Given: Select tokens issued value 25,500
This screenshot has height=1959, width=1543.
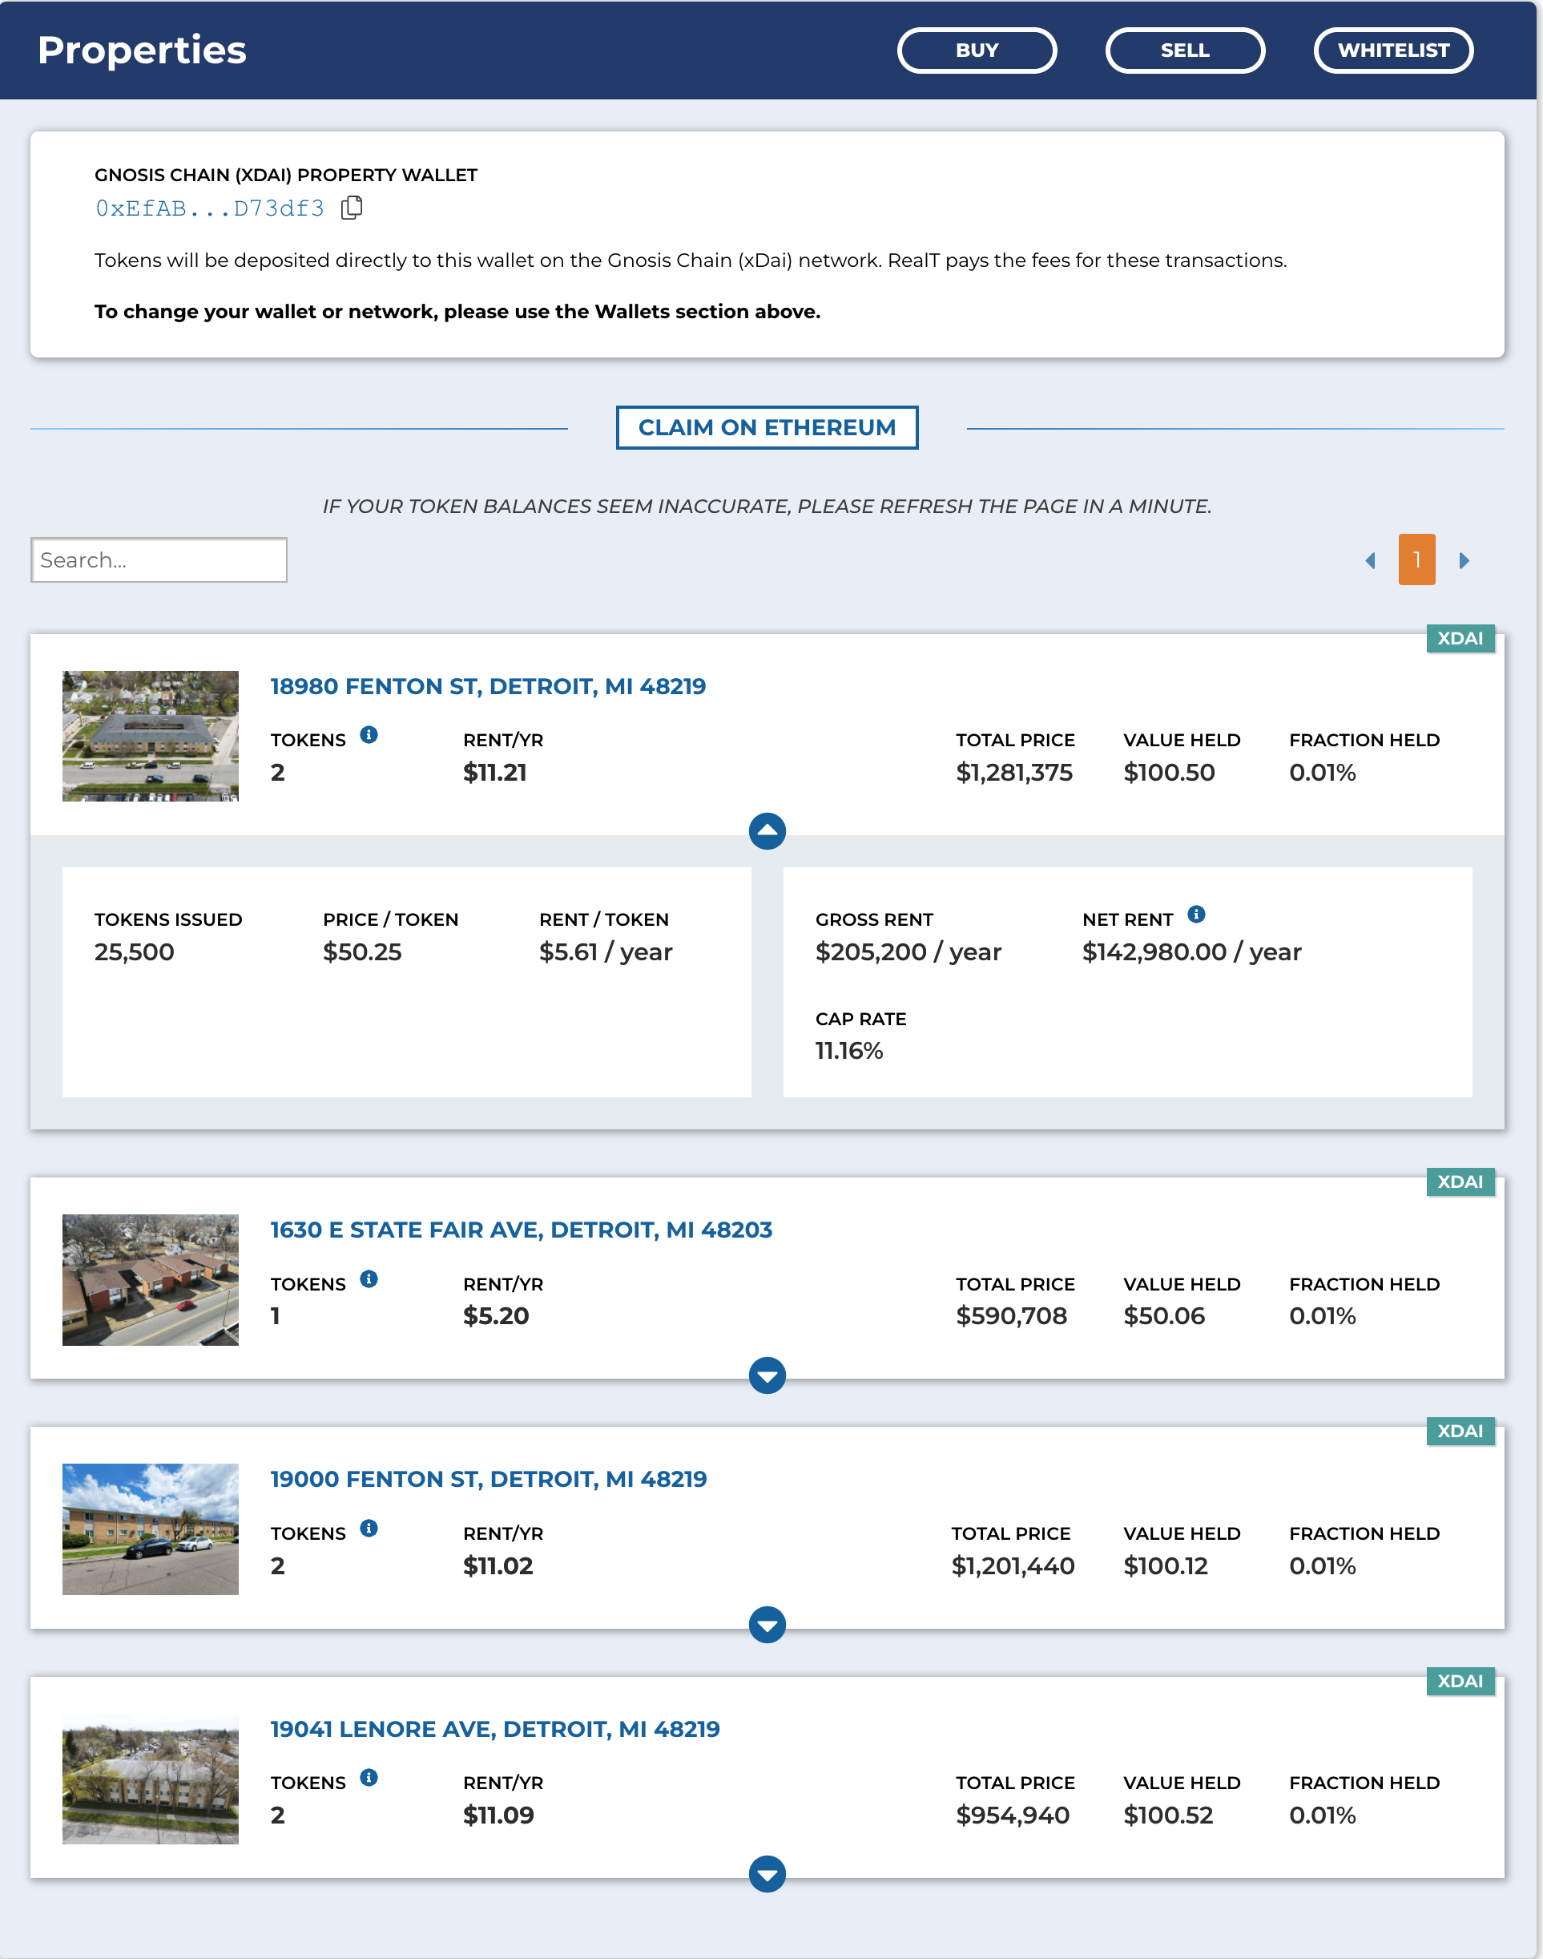Looking at the screenshot, I should coord(134,951).
